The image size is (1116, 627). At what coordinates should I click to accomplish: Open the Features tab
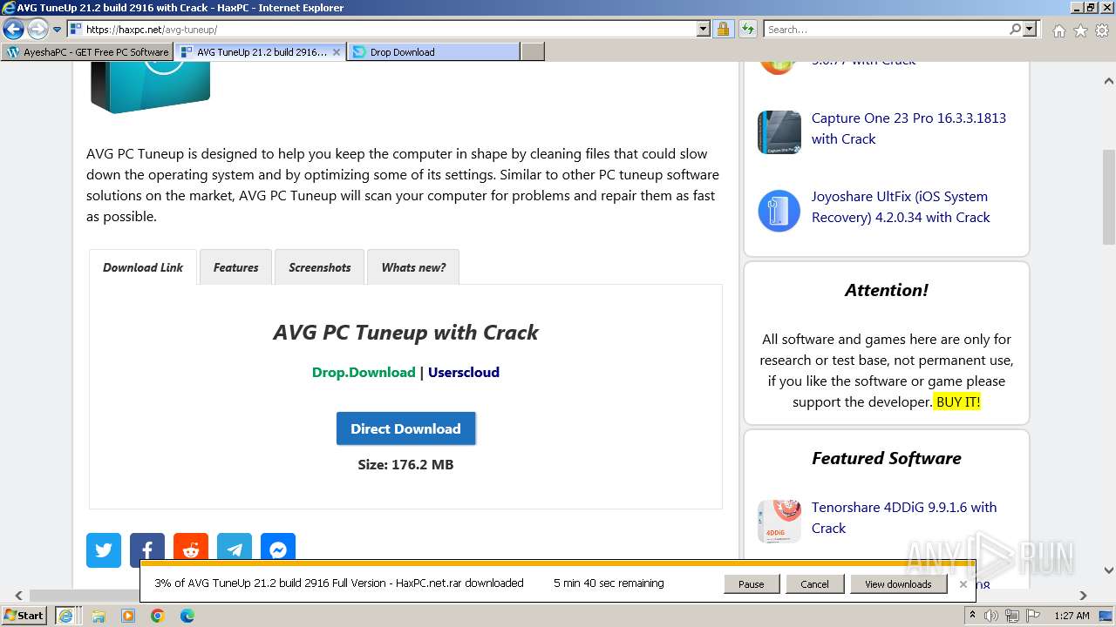tap(235, 267)
